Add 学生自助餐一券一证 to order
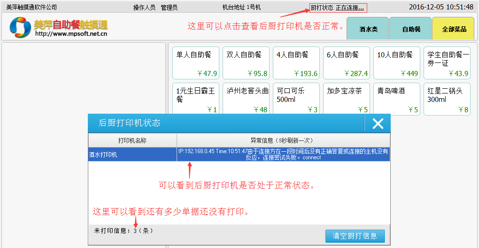Image resolution: width=479 pixels, height=248 pixels. point(447,63)
